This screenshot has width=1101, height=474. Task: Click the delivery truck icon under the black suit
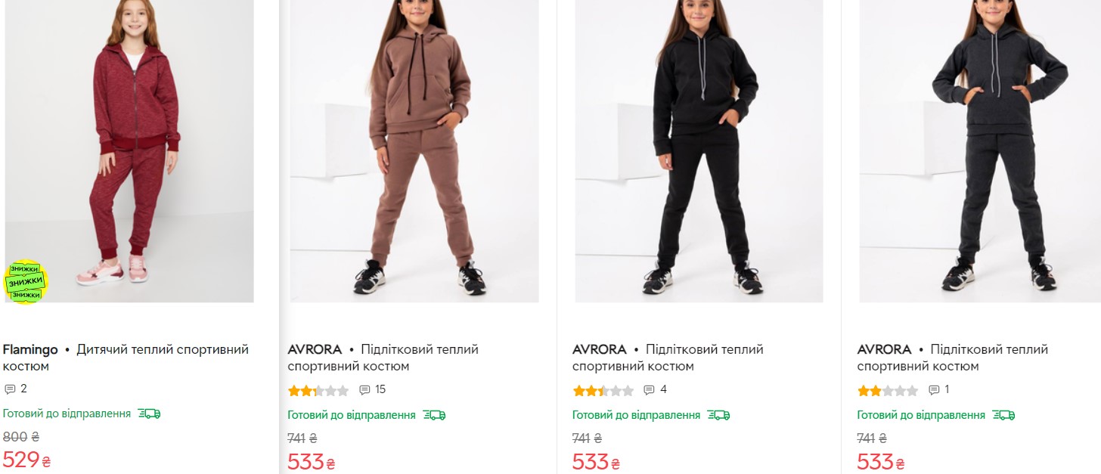[x=718, y=415]
